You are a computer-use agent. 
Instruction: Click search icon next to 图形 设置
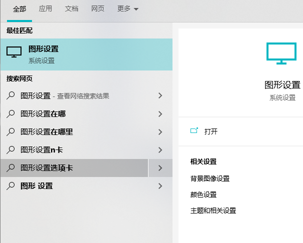pos(10,186)
